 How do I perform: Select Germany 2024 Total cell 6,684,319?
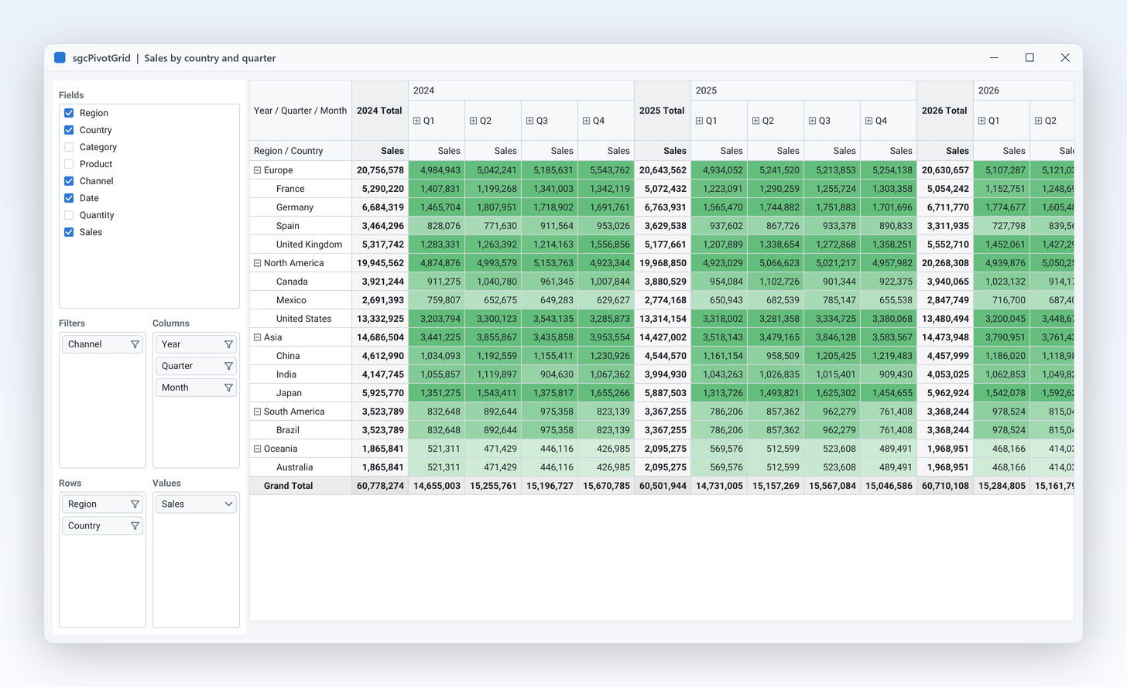coord(380,207)
